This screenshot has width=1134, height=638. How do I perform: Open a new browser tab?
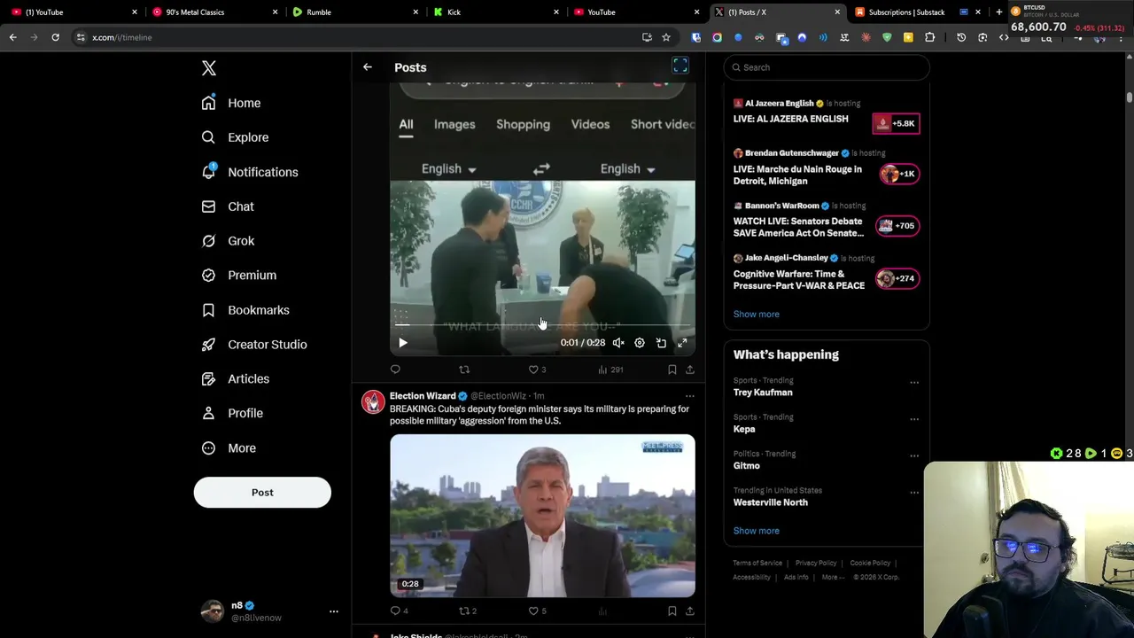[x=998, y=12]
